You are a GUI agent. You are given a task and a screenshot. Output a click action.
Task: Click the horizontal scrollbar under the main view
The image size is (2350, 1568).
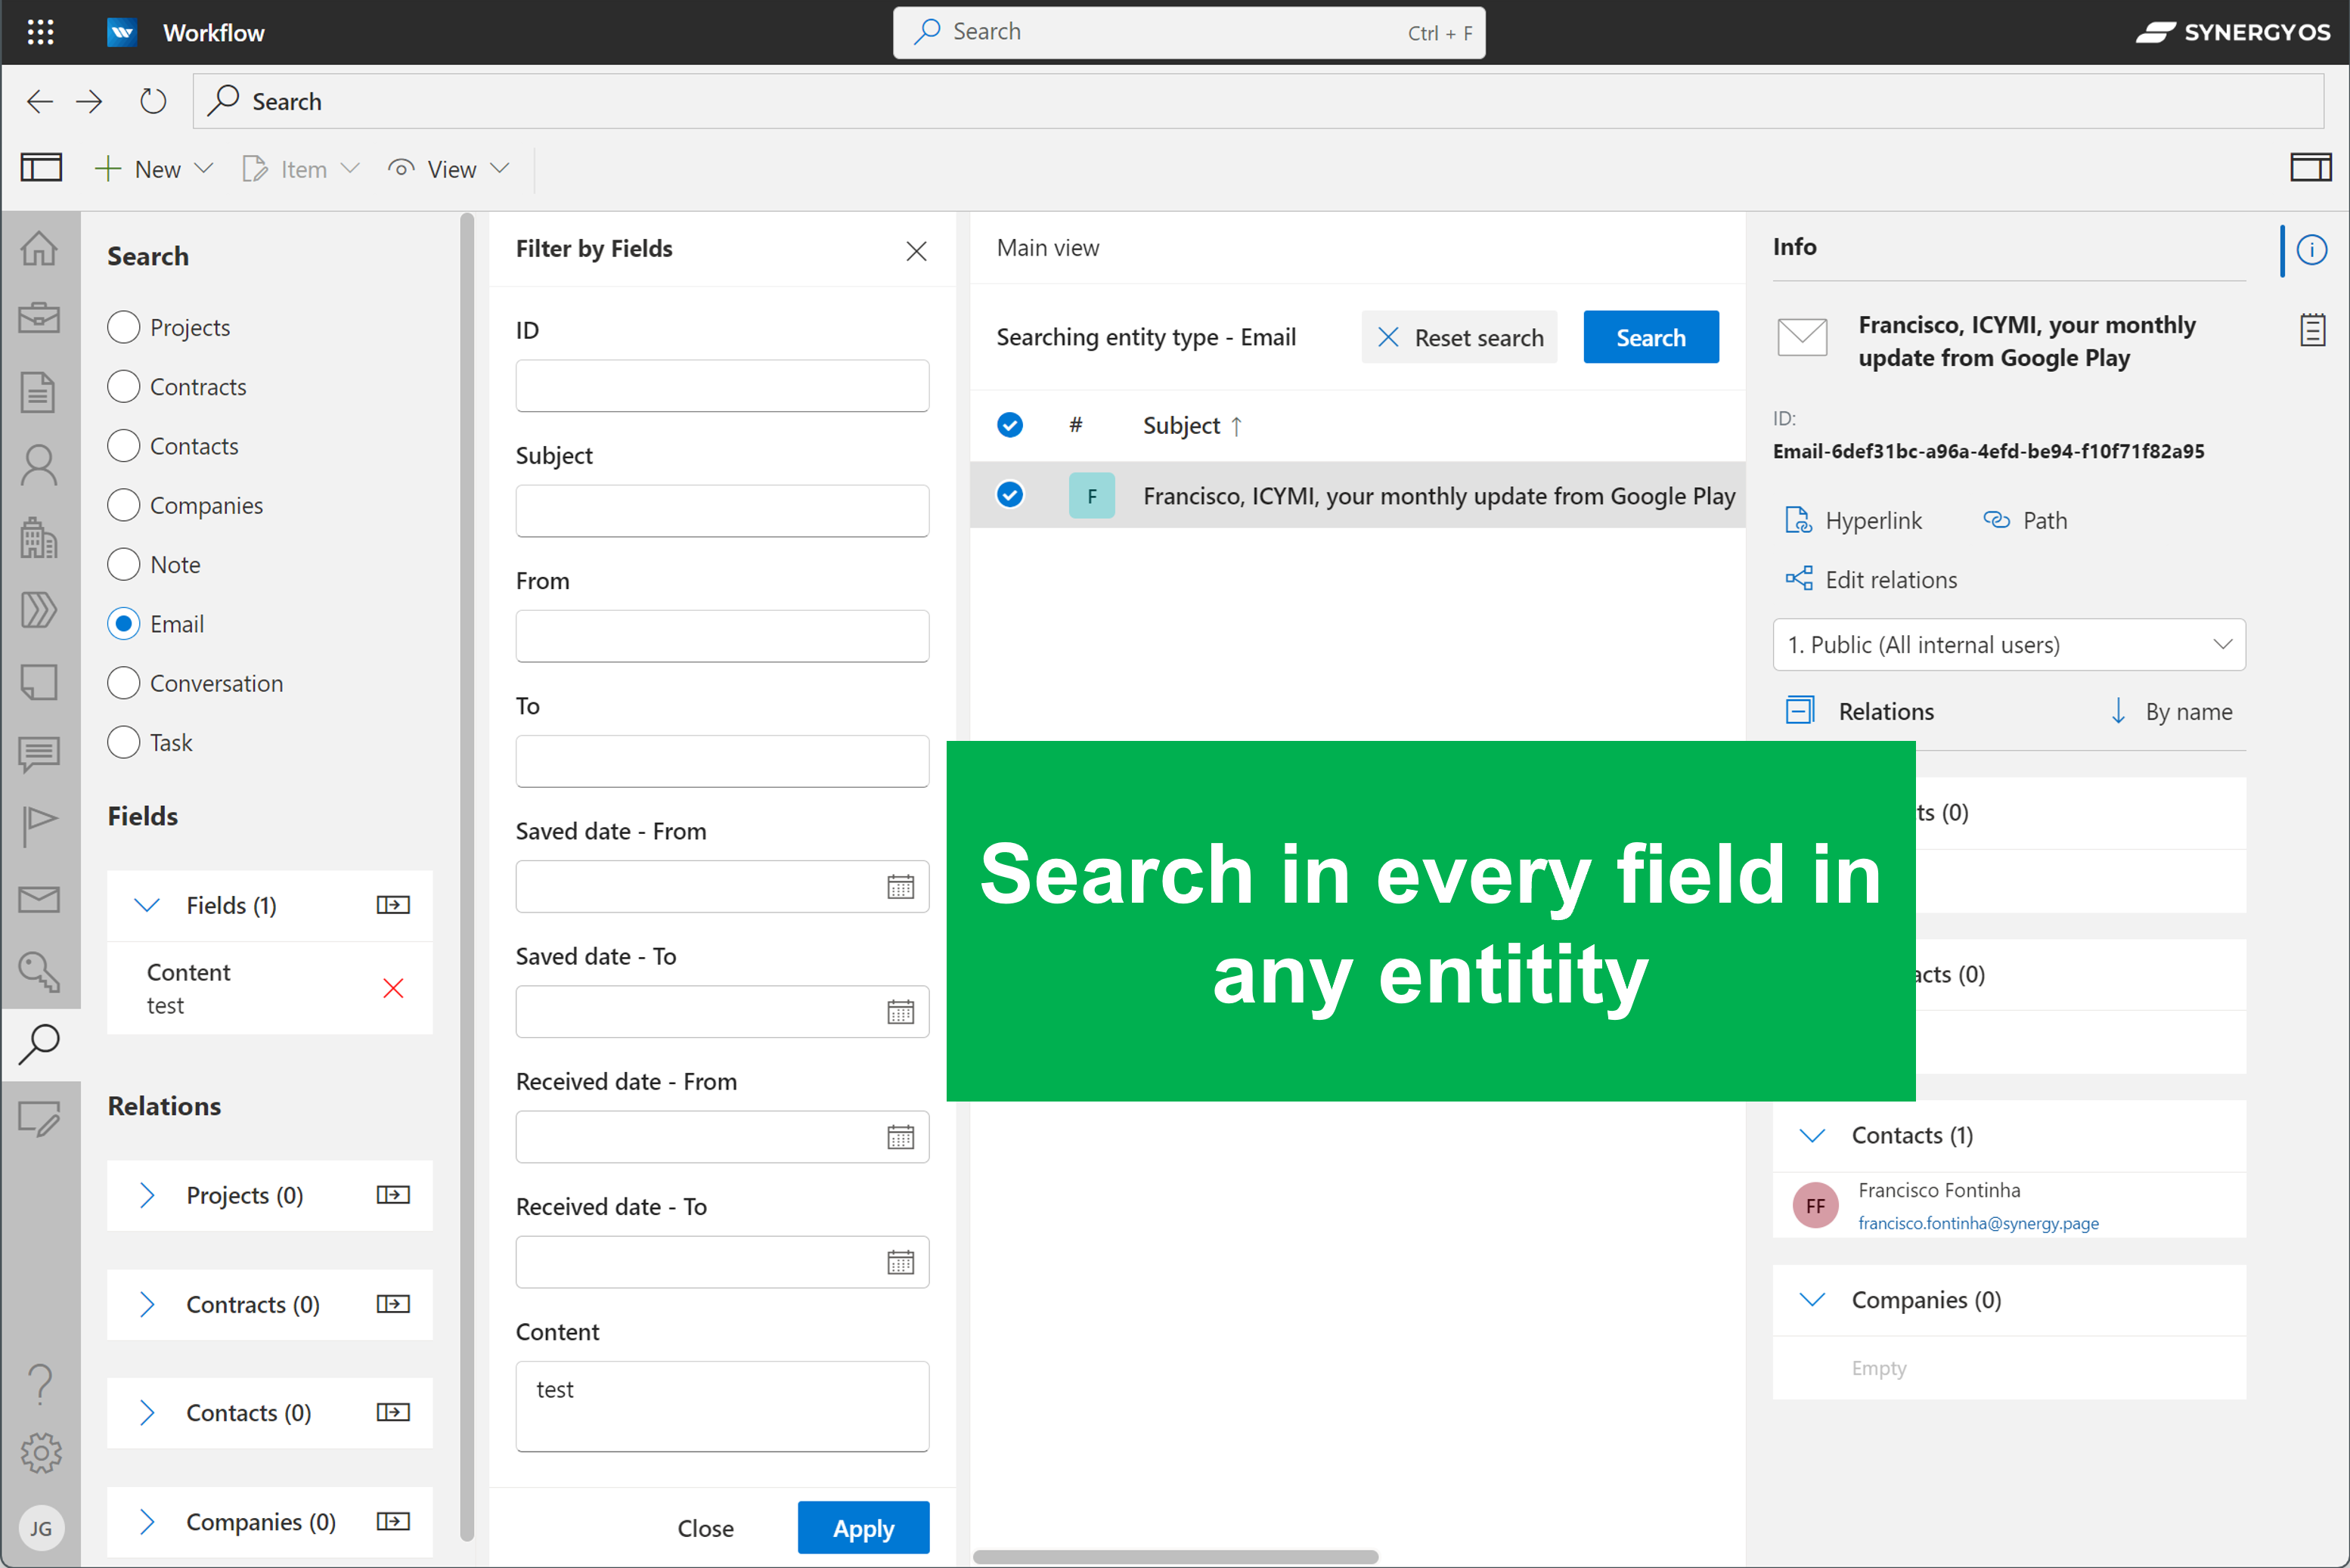click(x=1175, y=1556)
